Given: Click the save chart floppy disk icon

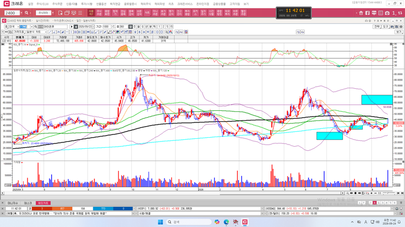Looking at the screenshot, I should pos(397,26).
